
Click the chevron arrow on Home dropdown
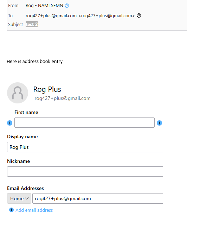(x=27, y=198)
